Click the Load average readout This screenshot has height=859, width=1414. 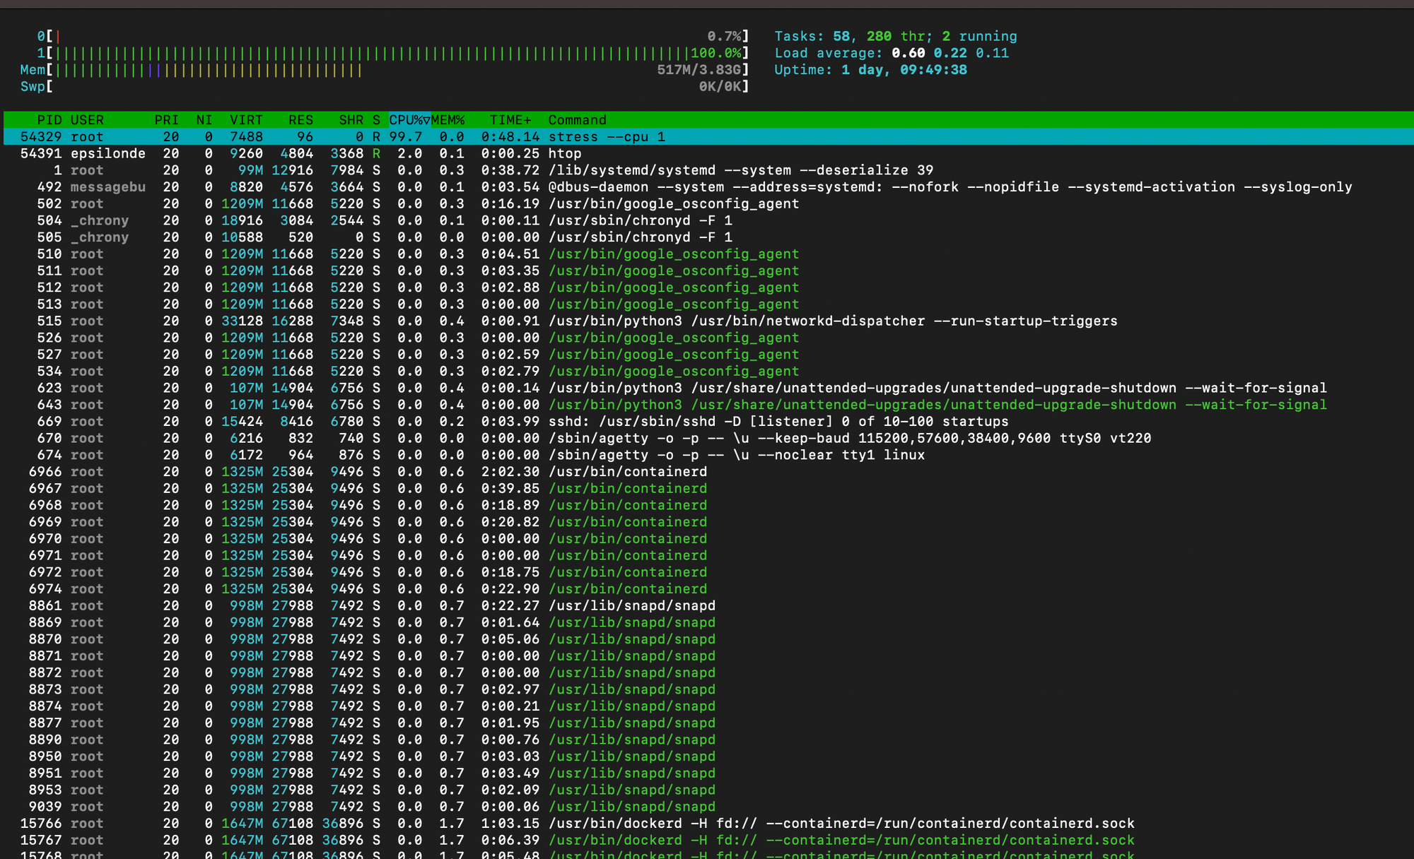(892, 53)
